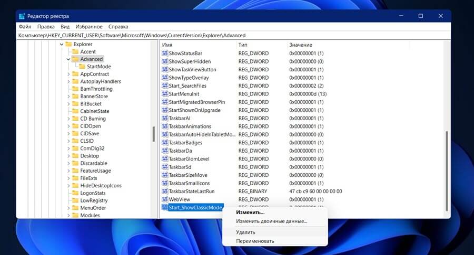The image size is (474, 255).
Task: Click the StartMenuInit value icon
Action: pos(165,94)
